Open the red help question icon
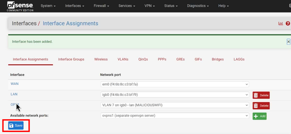 pos(288,24)
